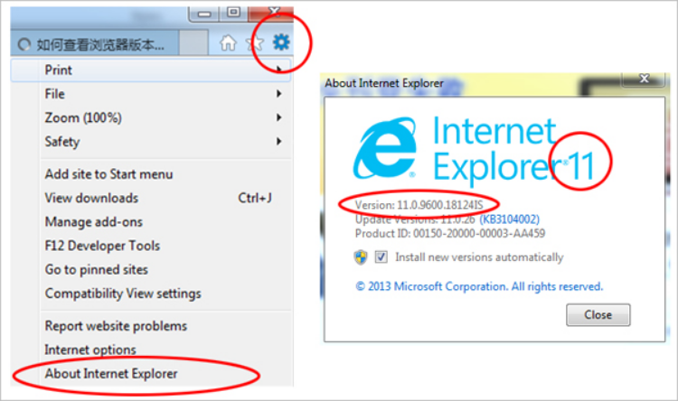This screenshot has height=401, width=678.
Task: Click the 2013 Microsoft Corporation copyright link
Action: [x=479, y=286]
